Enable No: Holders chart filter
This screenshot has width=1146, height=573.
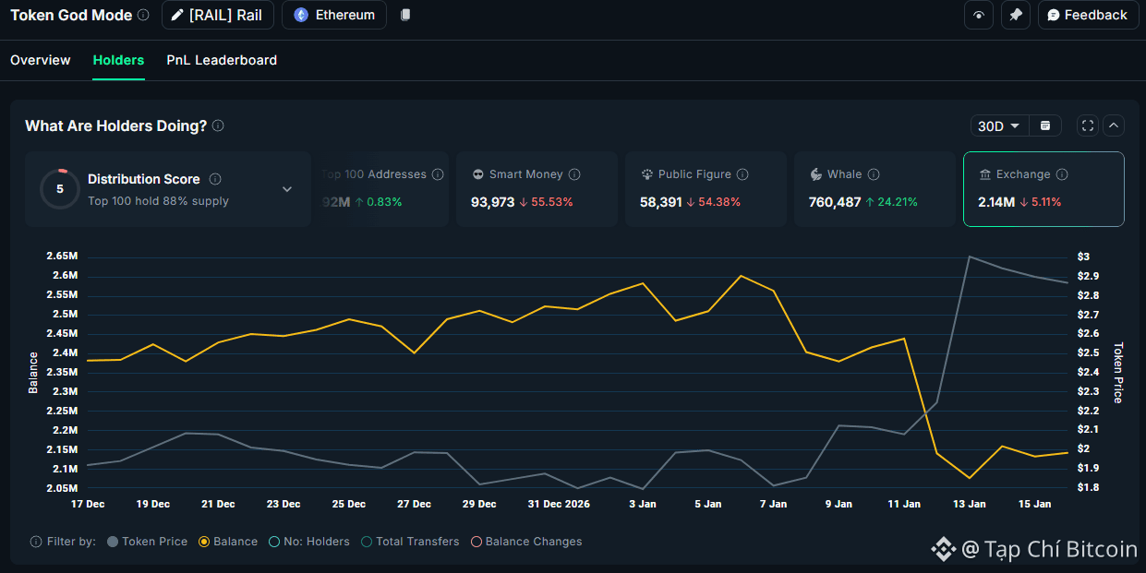pyautogui.click(x=274, y=542)
